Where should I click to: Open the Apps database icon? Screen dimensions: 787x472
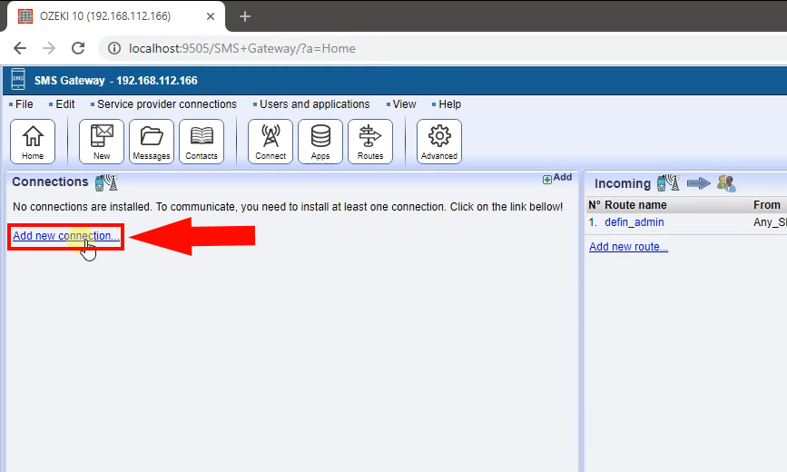[x=320, y=142]
